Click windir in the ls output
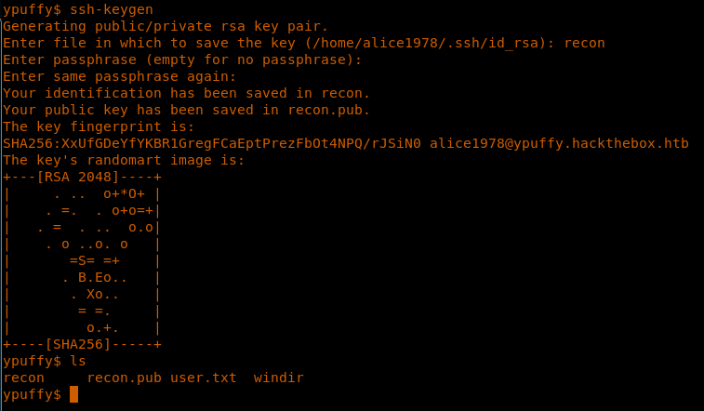Image resolution: width=704 pixels, height=411 pixels. click(278, 378)
